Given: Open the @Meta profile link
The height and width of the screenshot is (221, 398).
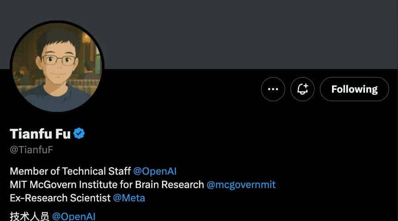Looking at the screenshot, I should coord(129,198).
